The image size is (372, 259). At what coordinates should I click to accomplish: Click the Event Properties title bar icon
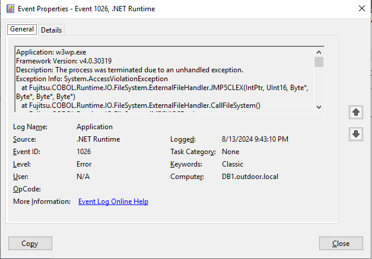pyautogui.click(x=10, y=9)
